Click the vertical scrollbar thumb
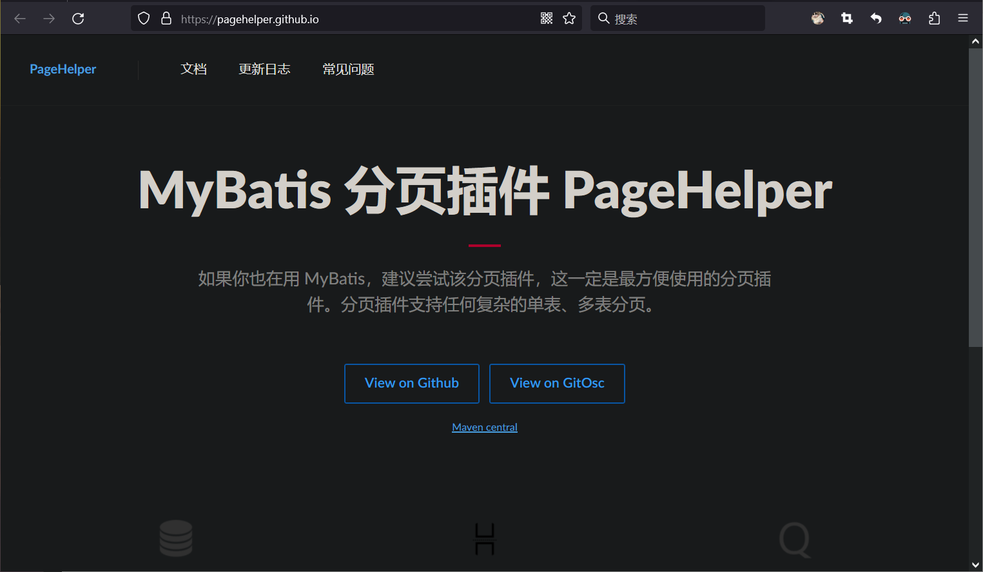Screen dimensions: 983x572 pyautogui.click(x=975, y=197)
